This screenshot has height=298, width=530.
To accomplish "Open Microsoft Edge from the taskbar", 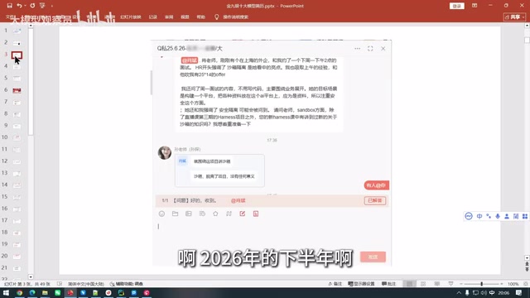I will click(32, 292).
